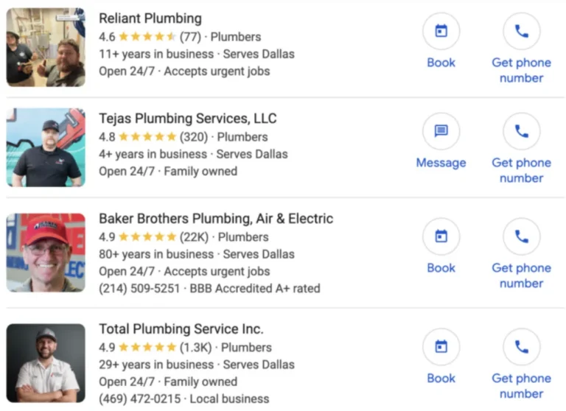Click the Book calendar icon for Baker Brothers
This screenshot has height=411, width=566.
click(441, 236)
